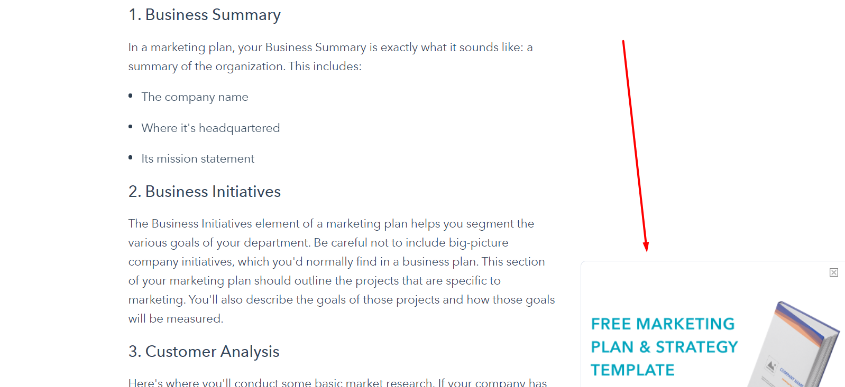The height and width of the screenshot is (387, 845).
Task: Click the word "TEMPLATE" in the popup
Action: pos(632,370)
